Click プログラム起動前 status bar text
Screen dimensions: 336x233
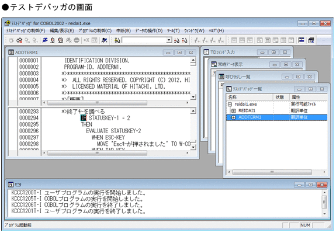tap(18, 225)
